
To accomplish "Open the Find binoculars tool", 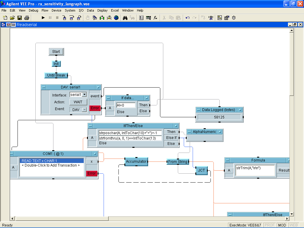I will (125, 18).
